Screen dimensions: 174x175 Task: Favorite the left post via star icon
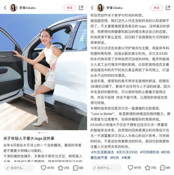point(61,168)
